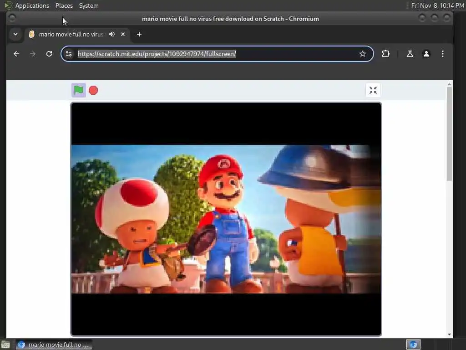Open Chrome Labs flask icon
466x350 pixels.
click(x=410, y=54)
